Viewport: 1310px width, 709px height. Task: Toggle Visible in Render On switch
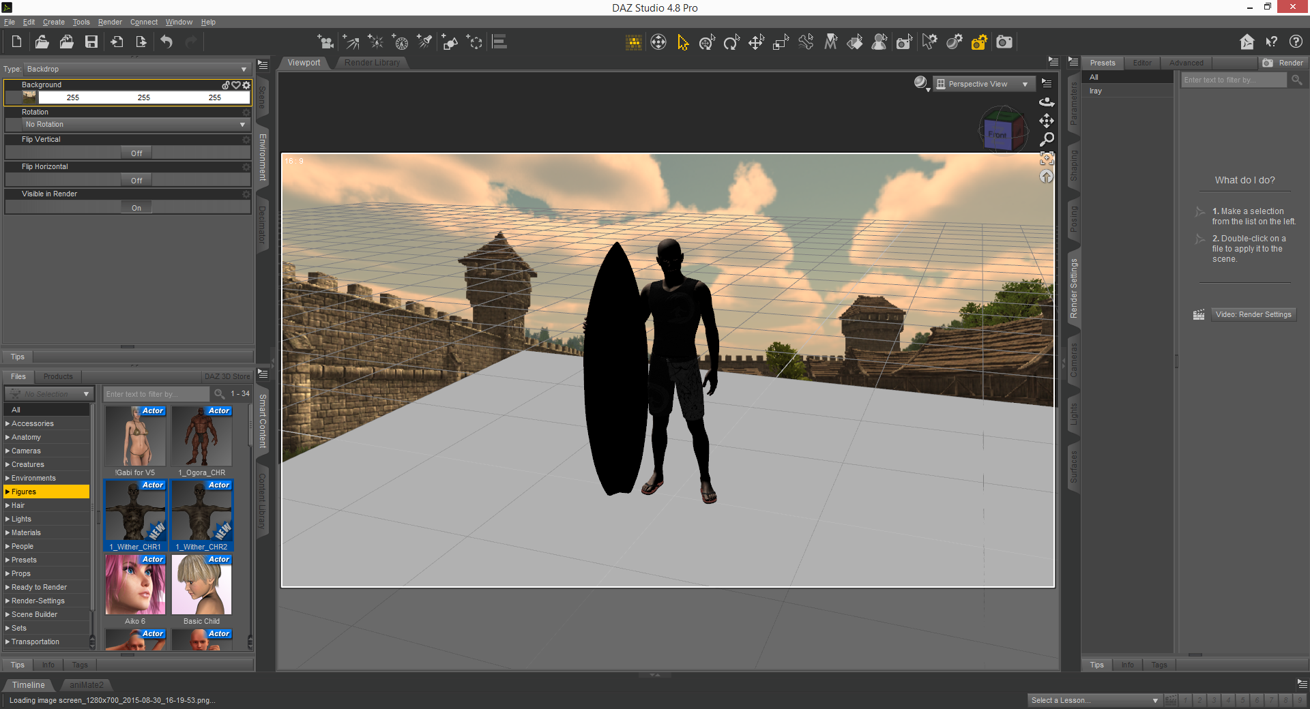pyautogui.click(x=136, y=208)
